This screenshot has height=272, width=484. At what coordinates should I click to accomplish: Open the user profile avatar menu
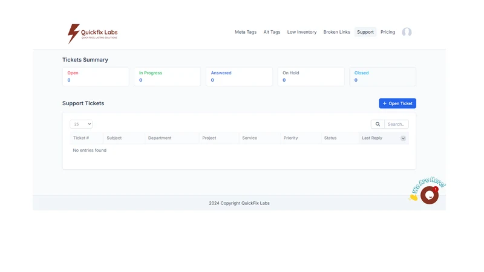click(x=407, y=32)
